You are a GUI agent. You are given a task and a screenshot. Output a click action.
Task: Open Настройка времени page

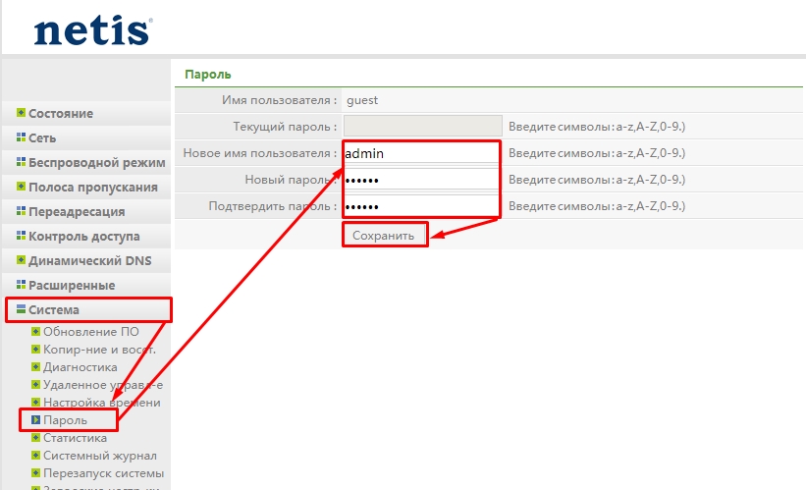(101, 403)
